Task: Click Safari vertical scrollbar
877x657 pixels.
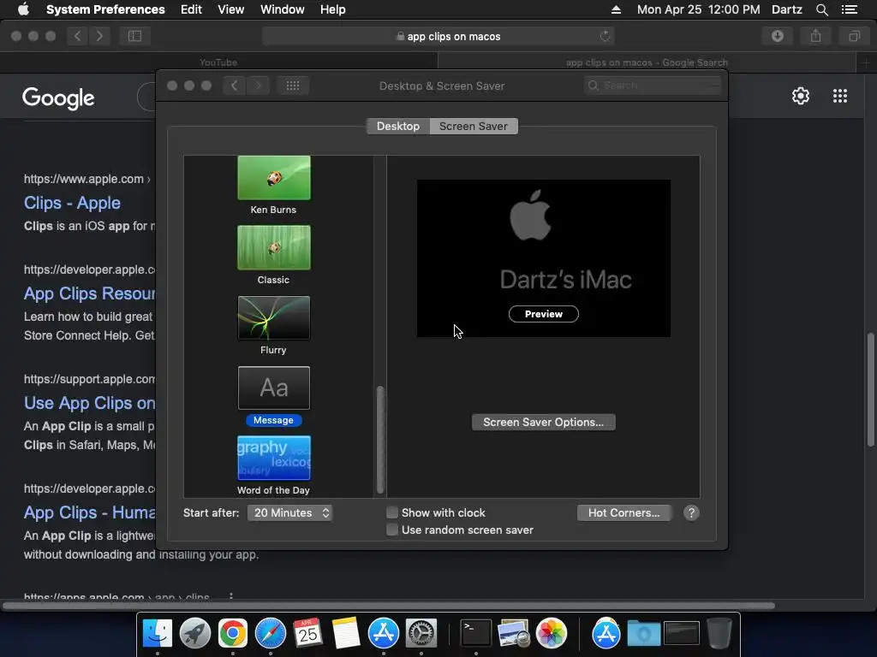Action: pos(870,389)
